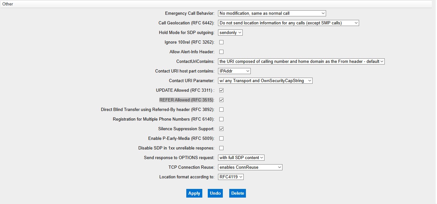This screenshot has height=204, width=437.
Task: Expand the Call Geolocation (RFC 6442) dropdown
Action: pyautogui.click(x=288, y=23)
